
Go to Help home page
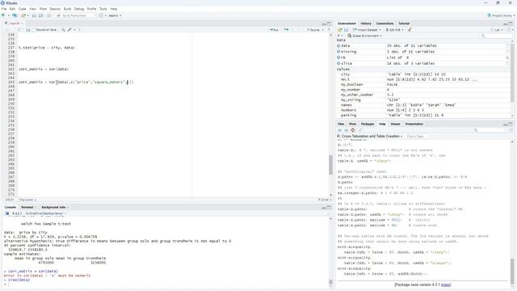click(352, 130)
